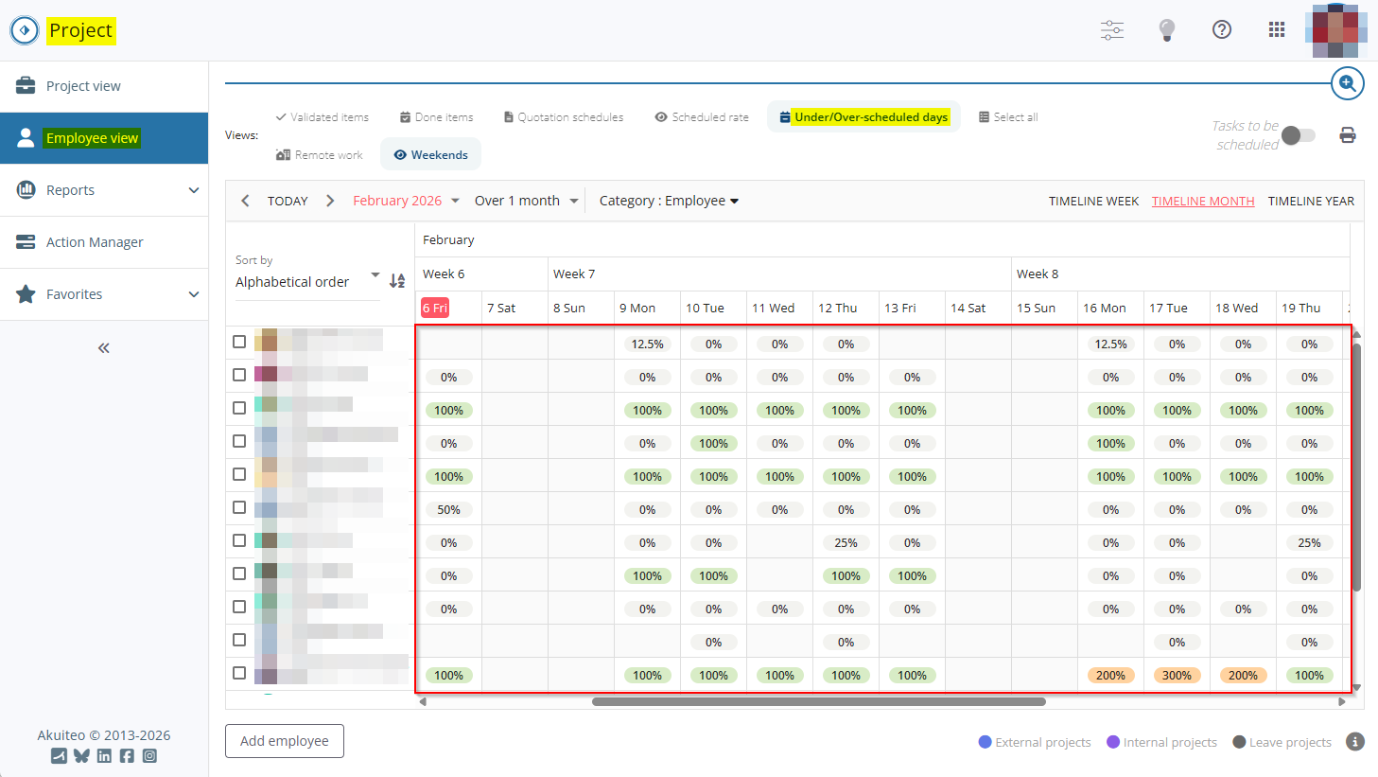Open the help question mark icon

(x=1222, y=30)
